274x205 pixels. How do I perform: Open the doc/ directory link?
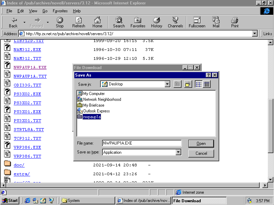(19, 165)
